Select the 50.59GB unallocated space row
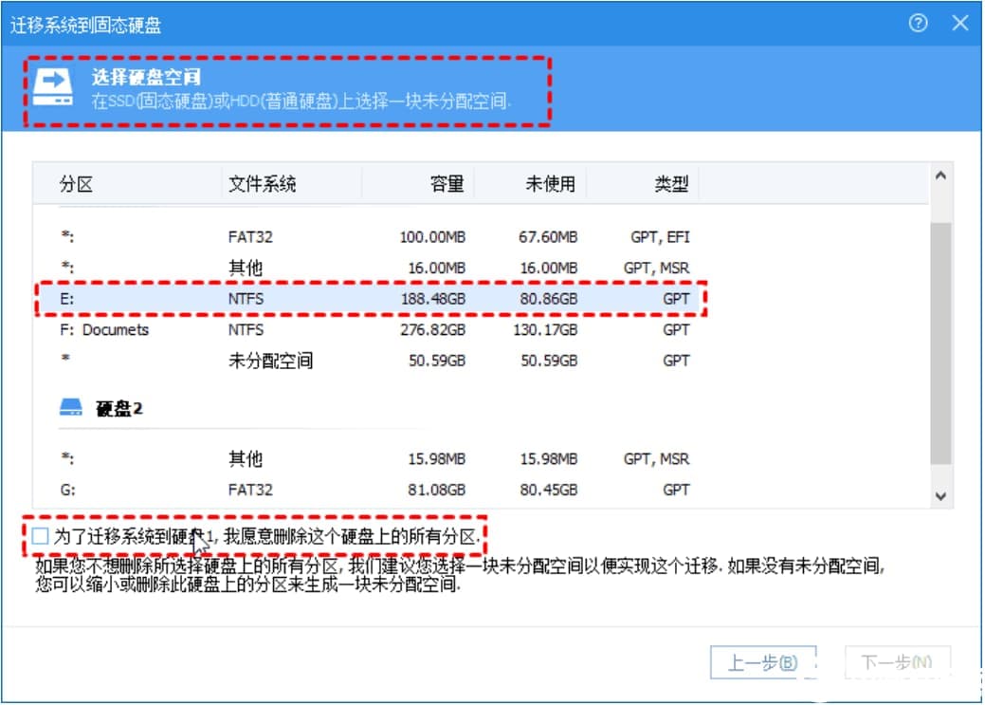The image size is (985, 705). 379,361
